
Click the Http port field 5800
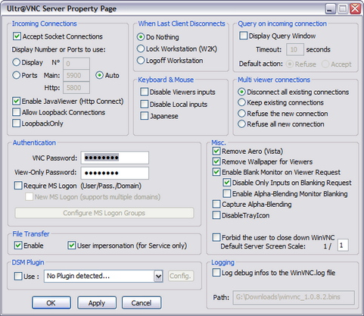pyautogui.click(x=76, y=88)
